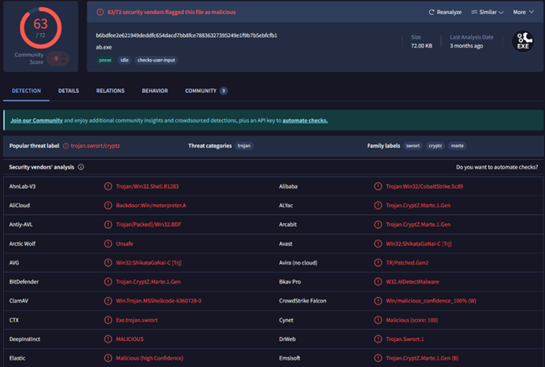Click Do you want to automate checks

[497, 167]
